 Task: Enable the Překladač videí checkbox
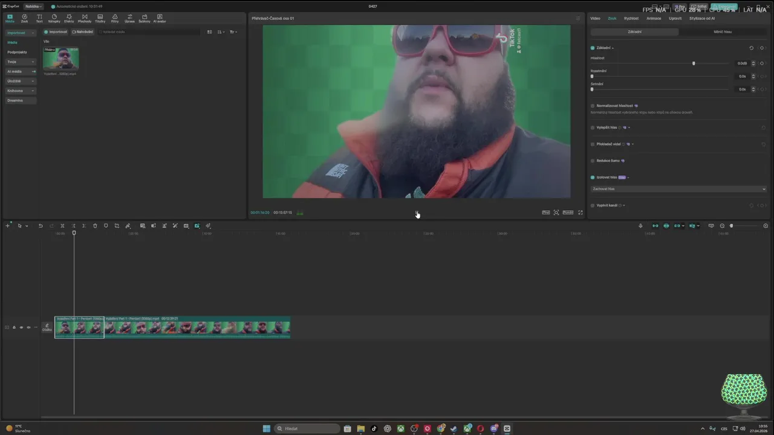pyautogui.click(x=593, y=144)
